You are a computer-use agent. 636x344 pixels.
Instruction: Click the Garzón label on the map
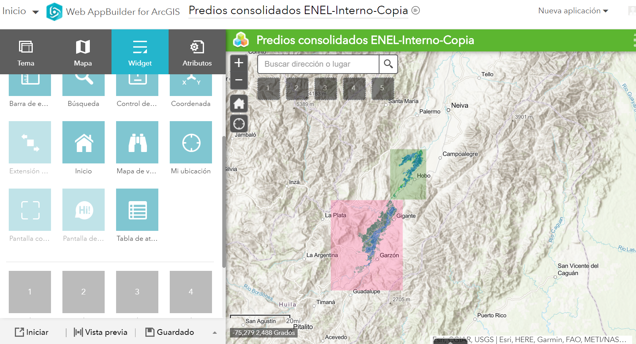[389, 255]
